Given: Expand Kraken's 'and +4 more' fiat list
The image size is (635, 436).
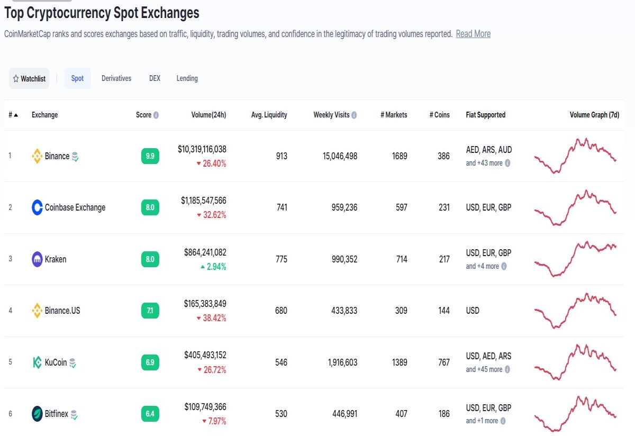Looking at the screenshot, I should [x=486, y=266].
